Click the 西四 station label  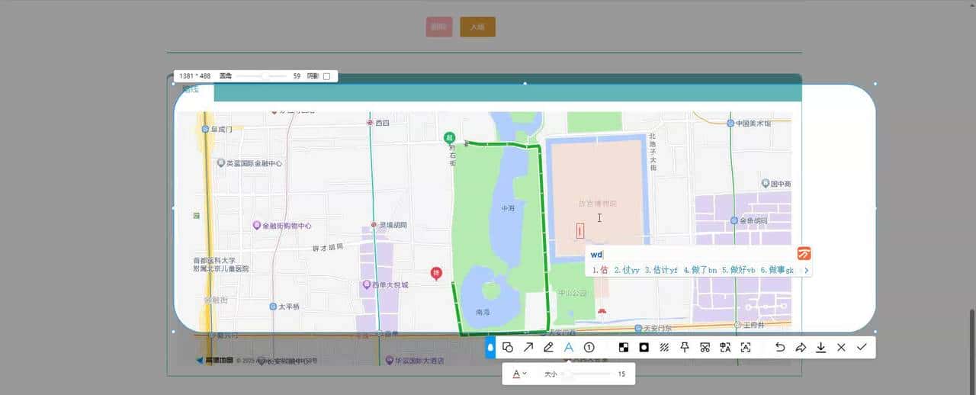tap(383, 123)
